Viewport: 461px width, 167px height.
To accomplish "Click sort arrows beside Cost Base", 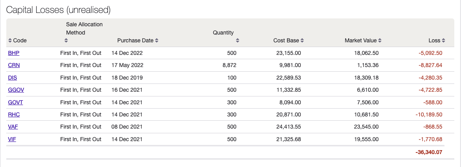I will coord(302,40).
